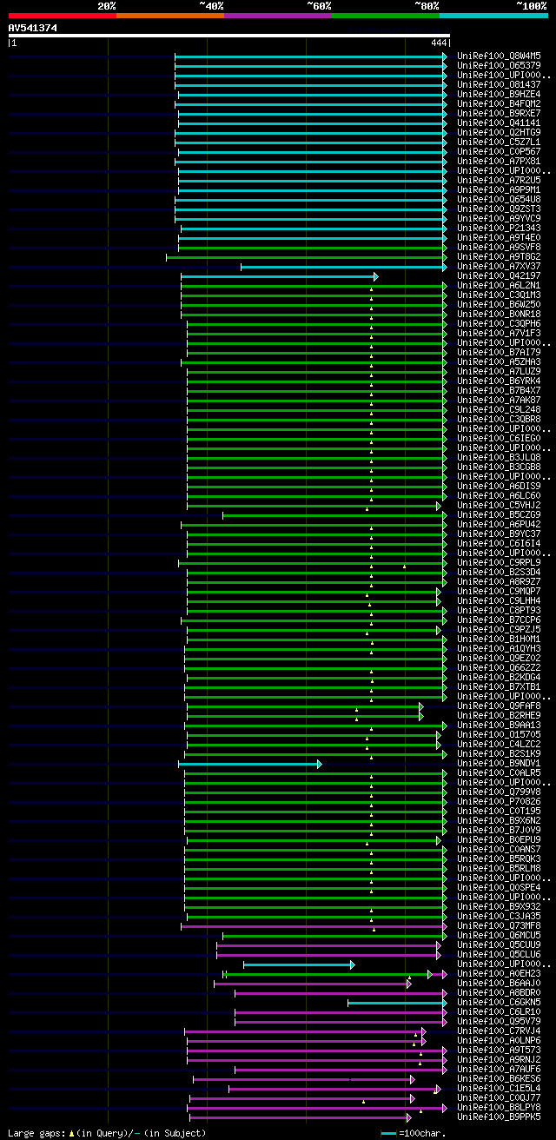This screenshot has width=556, height=1140.
Task: Open hit UniRef100_O81437
Action: click(x=500, y=84)
